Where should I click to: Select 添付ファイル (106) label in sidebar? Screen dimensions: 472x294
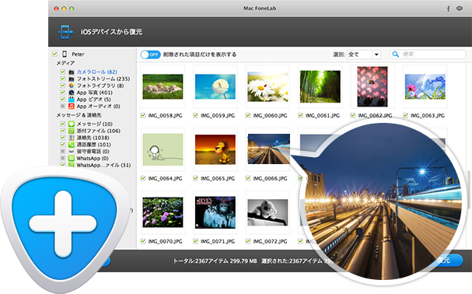[99, 131]
